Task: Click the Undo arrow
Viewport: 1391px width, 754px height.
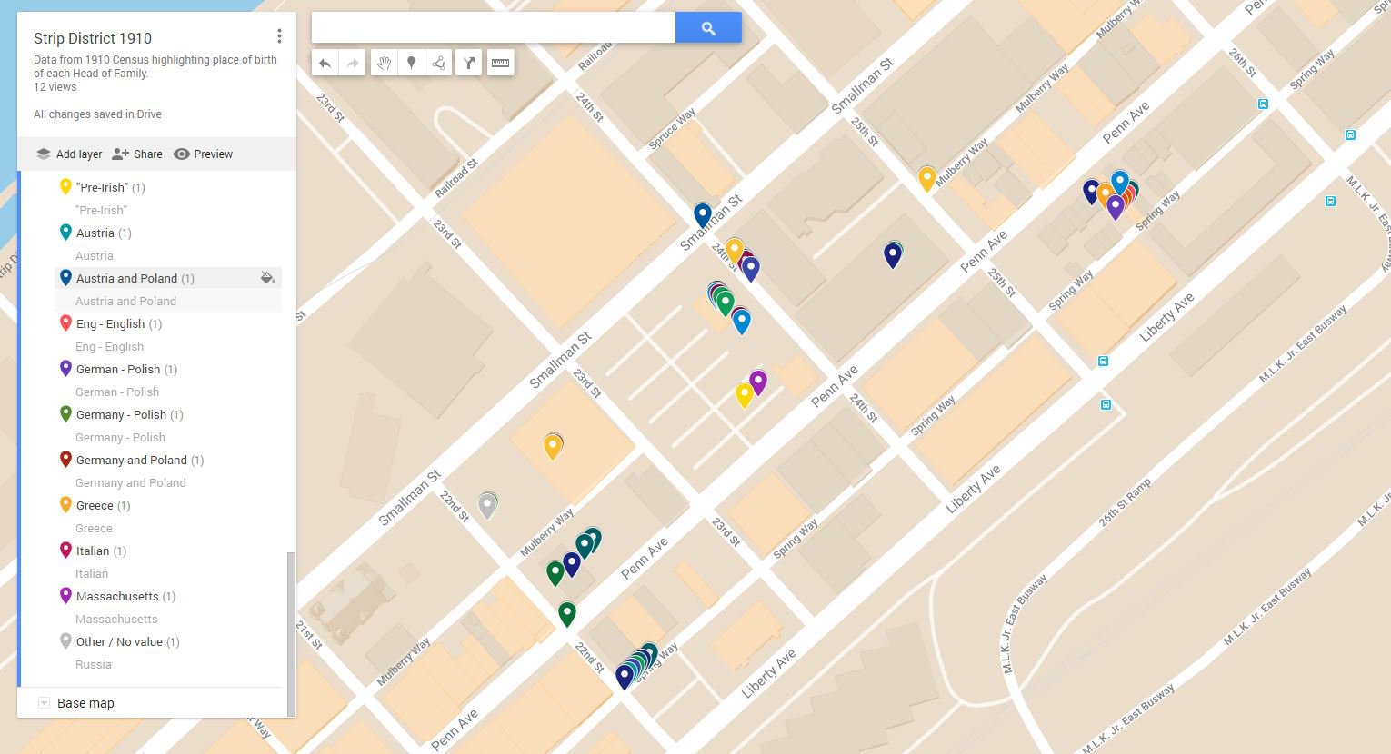Action: 325,62
